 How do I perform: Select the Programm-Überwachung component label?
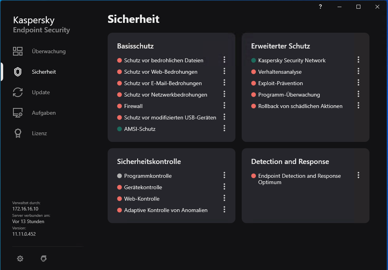pos(289,95)
